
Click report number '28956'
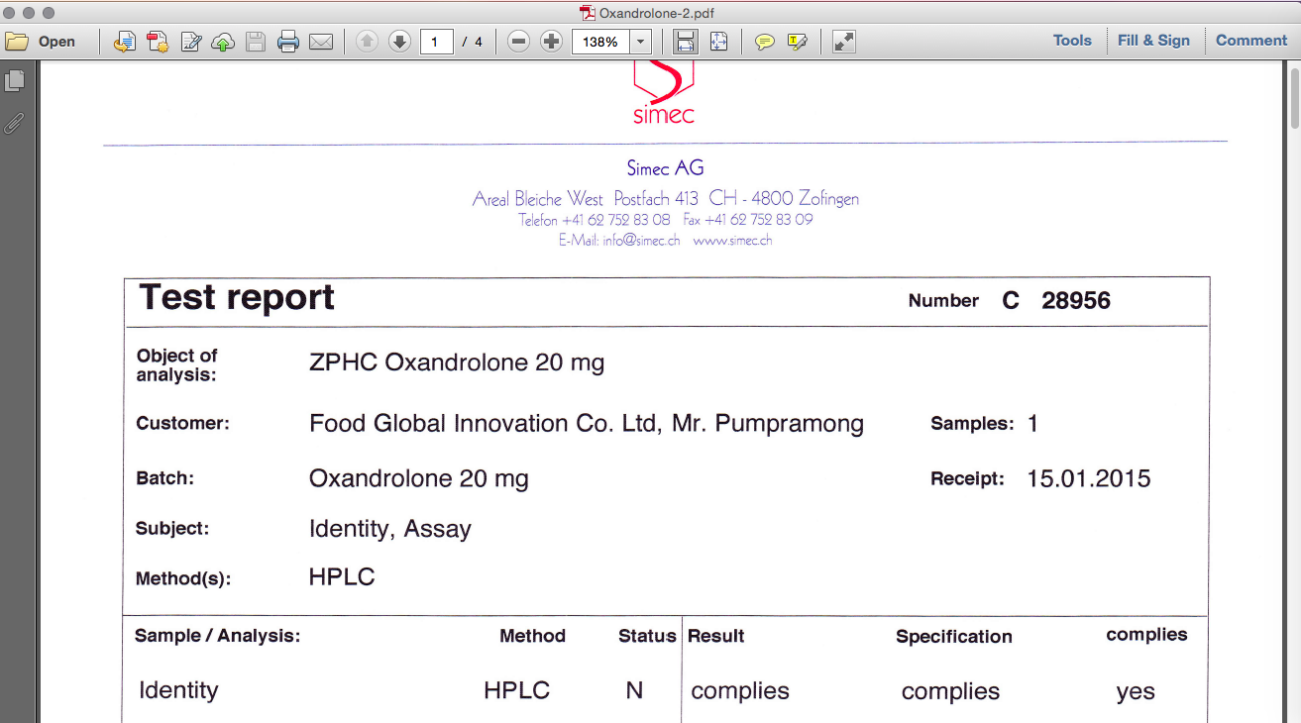tap(1076, 301)
